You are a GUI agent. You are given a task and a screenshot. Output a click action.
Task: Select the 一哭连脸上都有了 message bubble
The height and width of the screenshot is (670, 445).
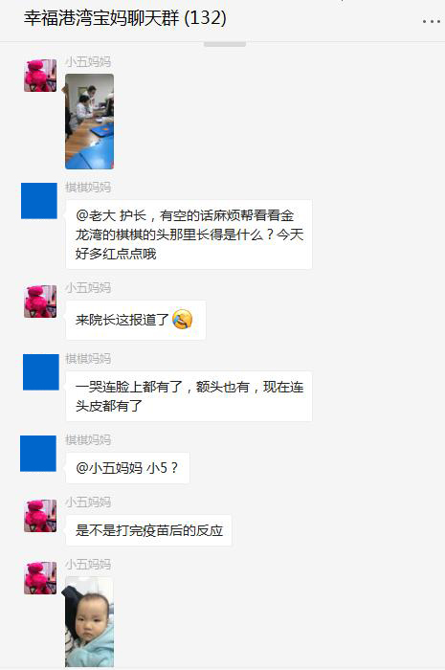pyautogui.click(x=189, y=396)
